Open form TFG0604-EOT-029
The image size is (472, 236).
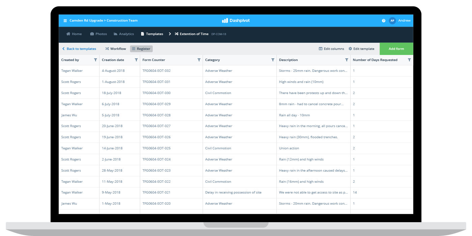(x=156, y=104)
